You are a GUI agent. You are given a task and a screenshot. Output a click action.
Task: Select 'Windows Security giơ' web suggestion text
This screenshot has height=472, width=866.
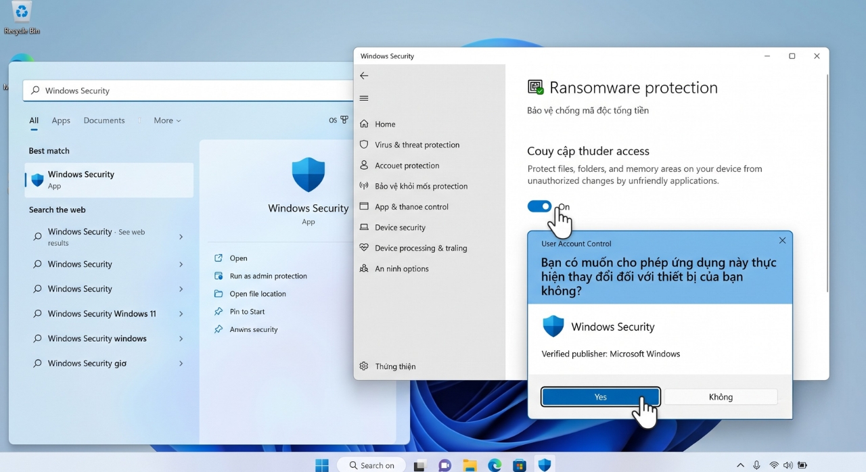click(x=87, y=363)
